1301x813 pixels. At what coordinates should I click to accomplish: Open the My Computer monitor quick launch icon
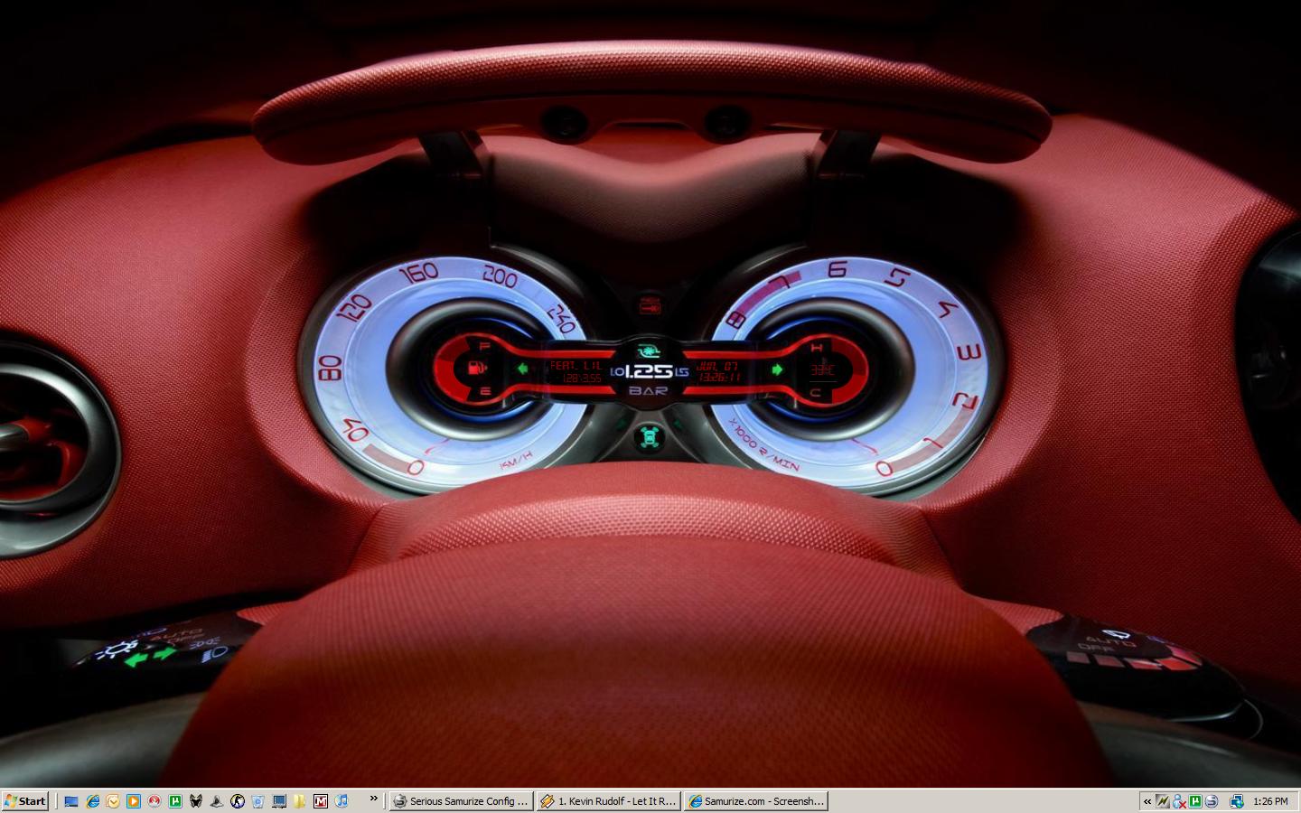pyautogui.click(x=278, y=800)
